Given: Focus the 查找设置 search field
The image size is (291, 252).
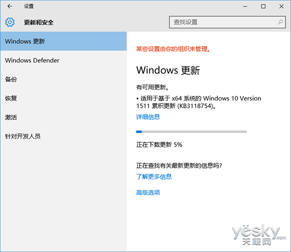Looking at the screenshot, I should [x=227, y=22].
